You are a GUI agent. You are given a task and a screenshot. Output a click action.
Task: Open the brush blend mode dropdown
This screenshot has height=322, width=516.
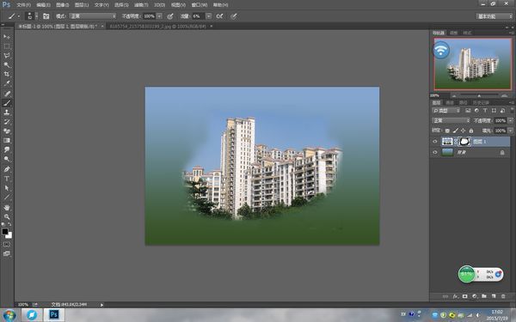tap(93, 16)
